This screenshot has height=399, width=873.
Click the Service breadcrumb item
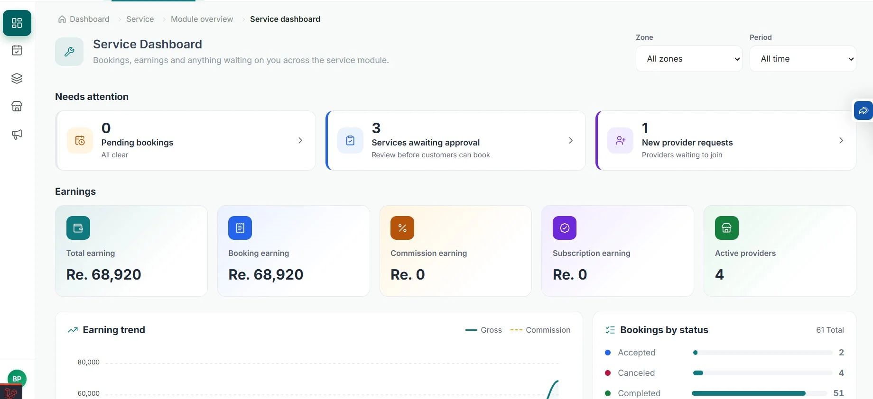140,19
